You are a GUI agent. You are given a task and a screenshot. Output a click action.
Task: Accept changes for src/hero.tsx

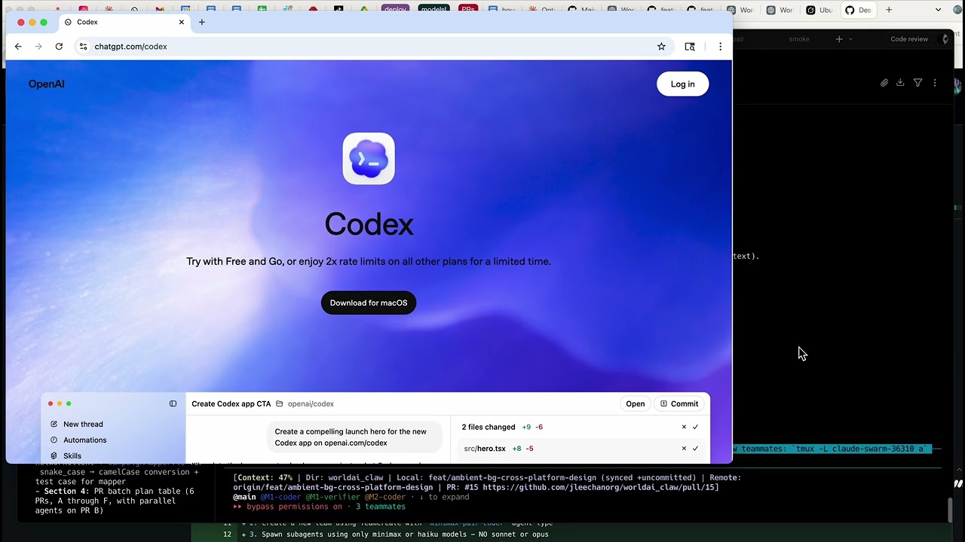coord(695,449)
